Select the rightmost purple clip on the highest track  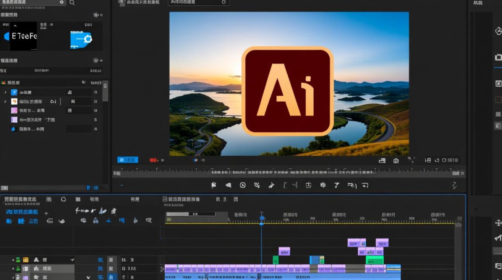click(x=382, y=243)
